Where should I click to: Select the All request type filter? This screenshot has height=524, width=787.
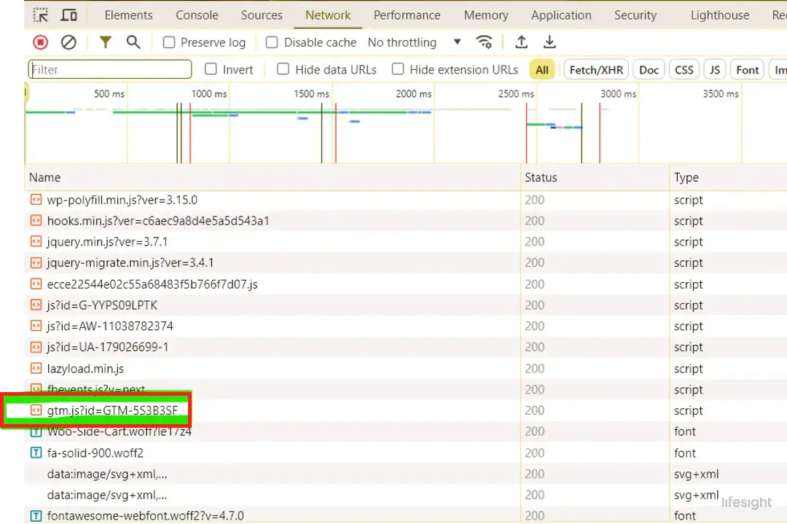tap(542, 70)
